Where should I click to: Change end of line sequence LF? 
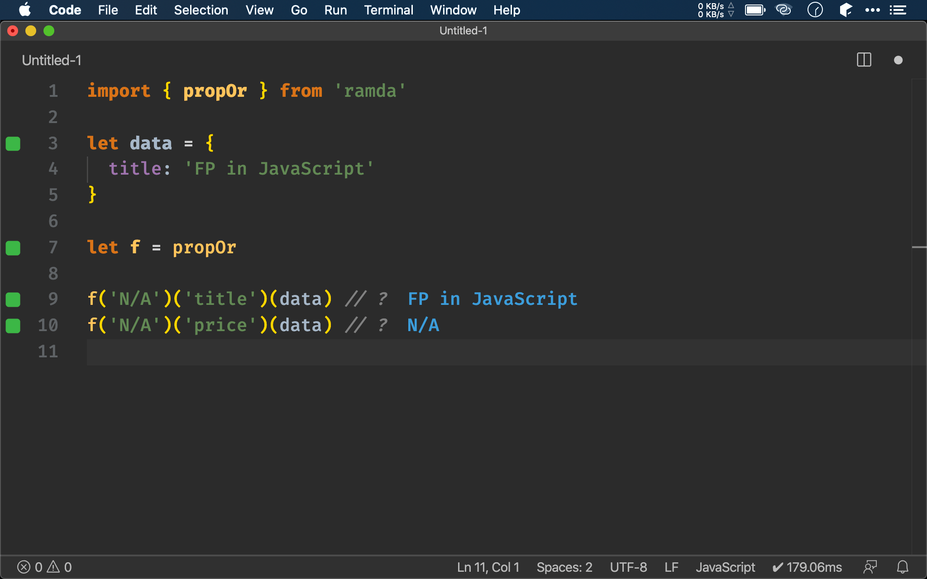(671, 567)
